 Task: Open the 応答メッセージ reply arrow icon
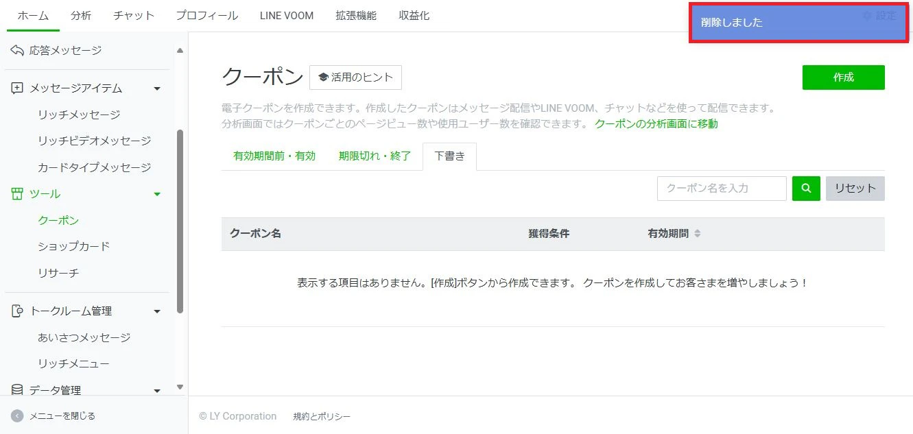click(17, 50)
